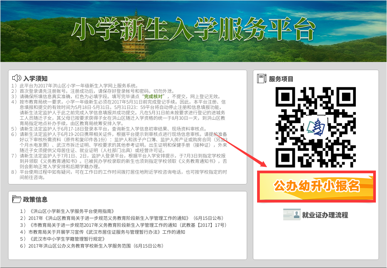Select the 服务项目 section heading
The width and height of the screenshot is (387, 268).
(x=281, y=79)
